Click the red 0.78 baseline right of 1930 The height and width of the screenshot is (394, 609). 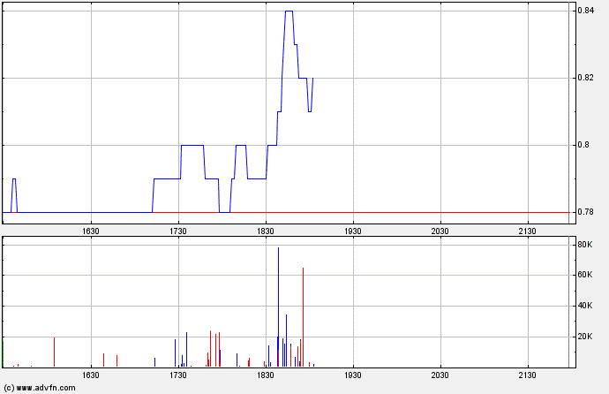(x=441, y=212)
